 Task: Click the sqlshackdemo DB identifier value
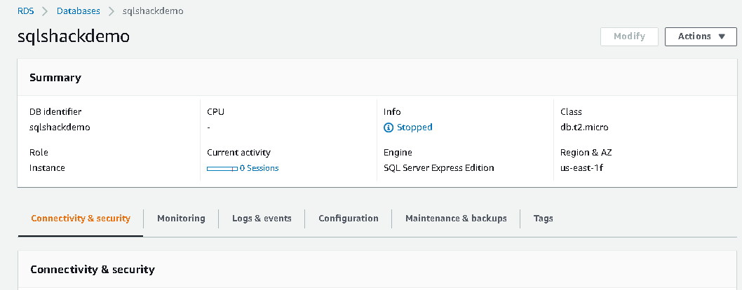(60, 127)
